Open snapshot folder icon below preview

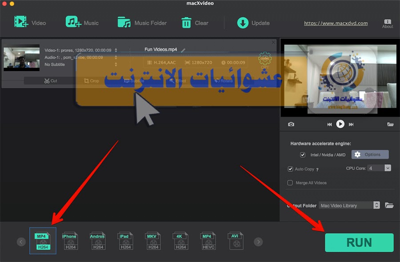390,124
